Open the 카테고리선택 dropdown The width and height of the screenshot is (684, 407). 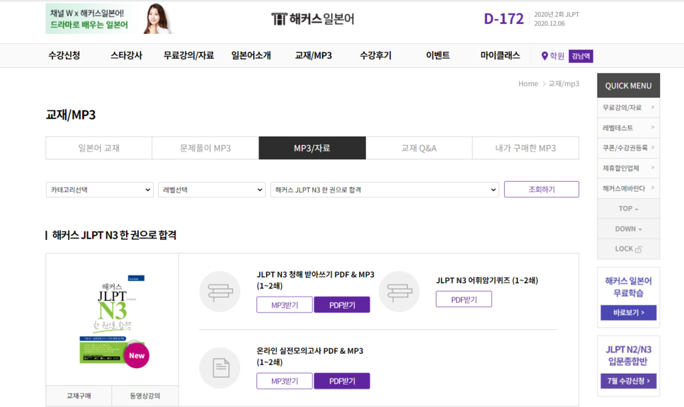[99, 190]
